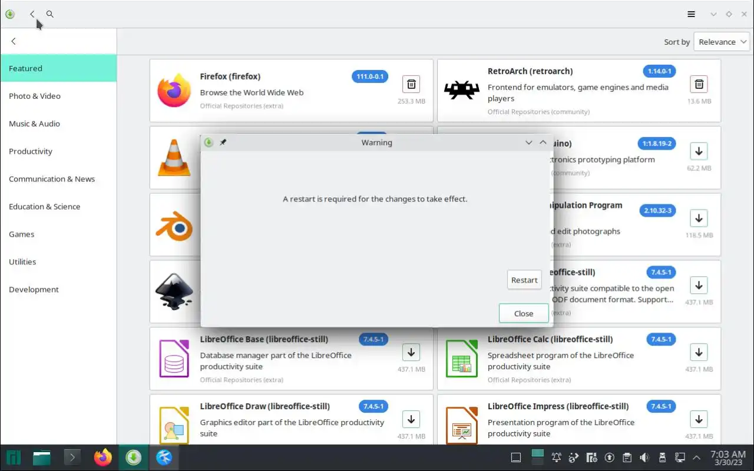Click the Firefox version badge 111.0-0.1
Viewport: 754px width, 471px height.
370,77
